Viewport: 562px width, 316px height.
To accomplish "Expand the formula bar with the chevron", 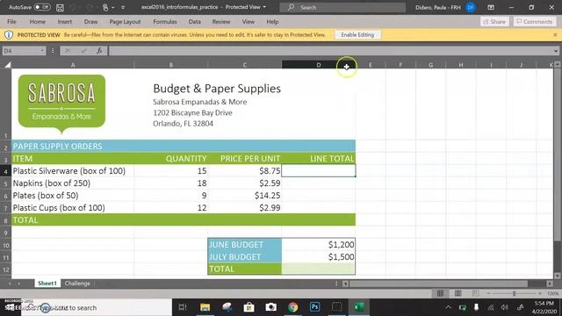I will coord(556,51).
